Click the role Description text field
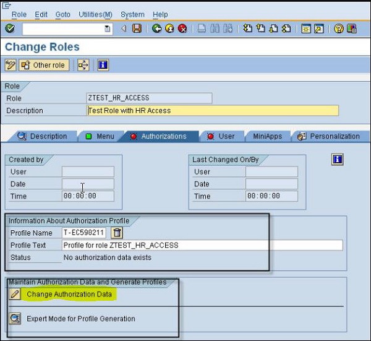The width and height of the screenshot is (371, 341). coord(213,111)
